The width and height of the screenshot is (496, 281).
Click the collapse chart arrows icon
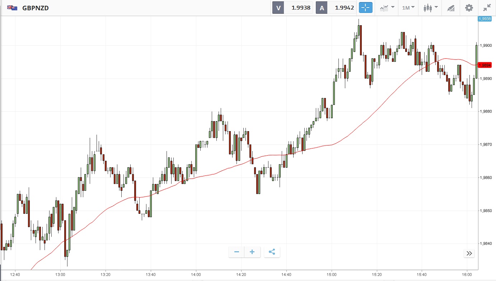pos(487,8)
